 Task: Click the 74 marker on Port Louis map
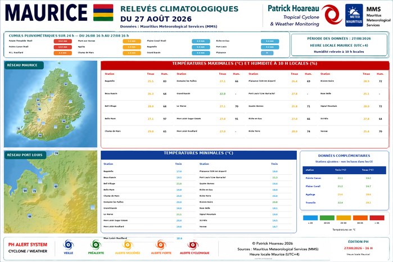56,153
